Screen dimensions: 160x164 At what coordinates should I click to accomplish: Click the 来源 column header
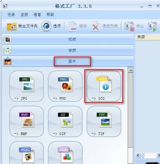pyautogui.click(x=148, y=37)
